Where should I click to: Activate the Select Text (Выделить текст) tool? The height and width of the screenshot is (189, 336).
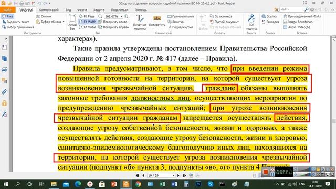tap(15, 22)
